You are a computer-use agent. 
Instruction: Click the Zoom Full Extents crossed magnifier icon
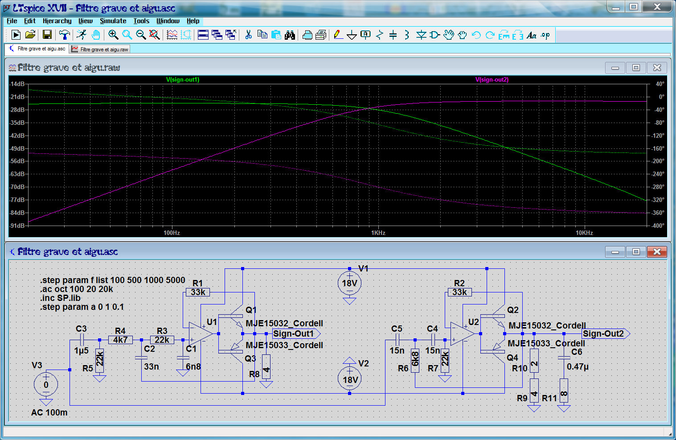click(x=154, y=35)
